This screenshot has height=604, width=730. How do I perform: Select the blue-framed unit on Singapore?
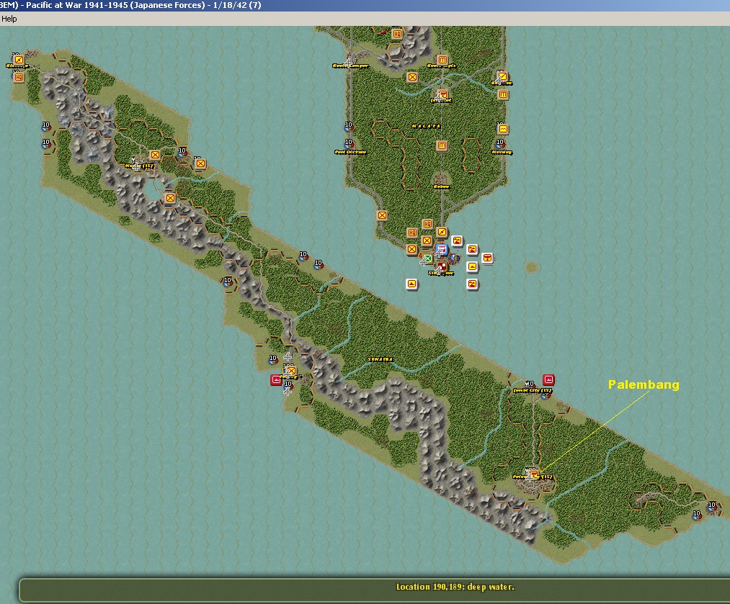(x=442, y=250)
